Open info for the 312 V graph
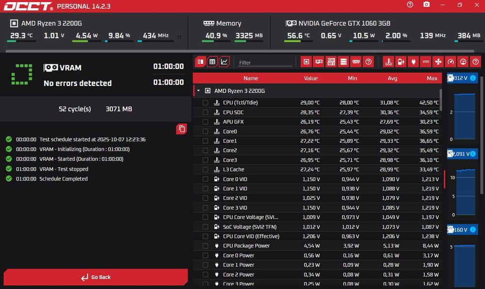This screenshot has height=289, width=485. (x=473, y=78)
